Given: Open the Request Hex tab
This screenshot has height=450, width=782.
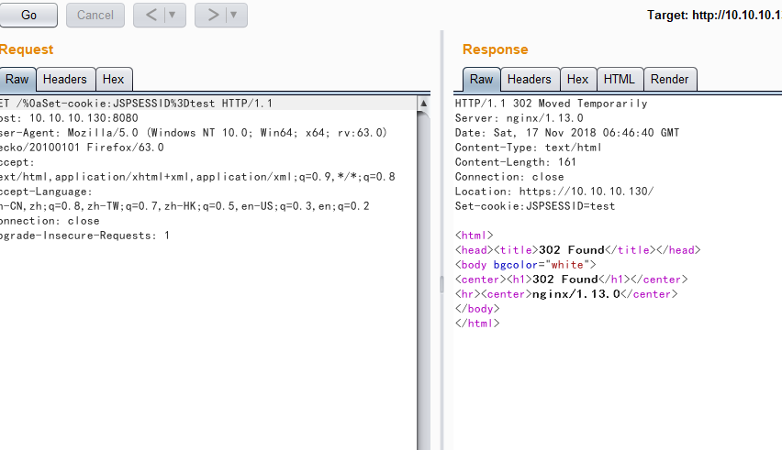Looking at the screenshot, I should coord(113,80).
